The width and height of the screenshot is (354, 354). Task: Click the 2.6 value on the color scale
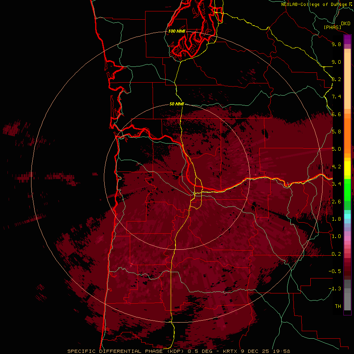pyautogui.click(x=336, y=202)
